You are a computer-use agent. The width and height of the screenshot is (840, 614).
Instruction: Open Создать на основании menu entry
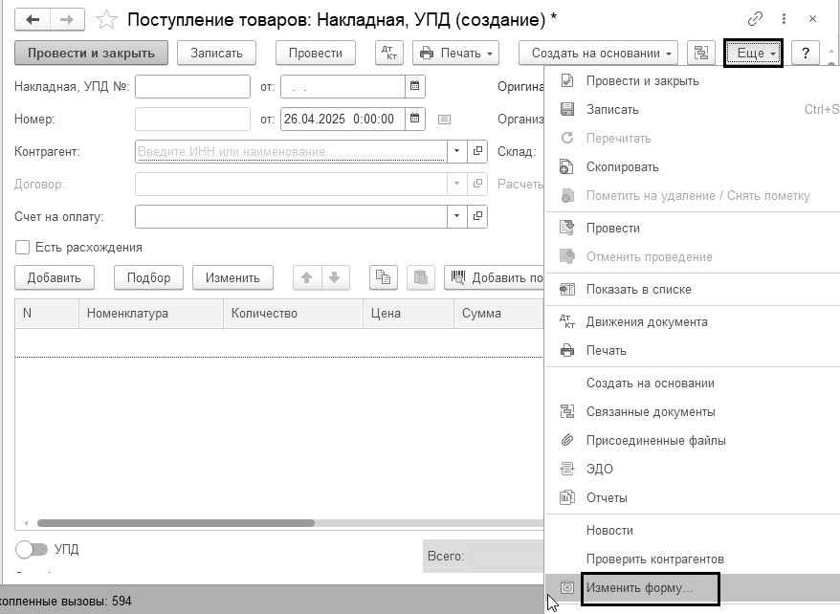(x=692, y=384)
